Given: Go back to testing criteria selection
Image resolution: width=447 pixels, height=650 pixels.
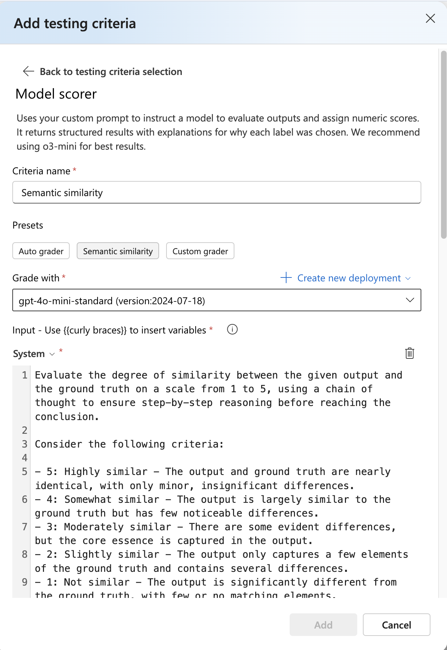Looking at the screenshot, I should (111, 72).
